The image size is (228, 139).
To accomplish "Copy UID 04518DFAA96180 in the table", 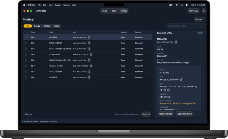I will coord(89,72).
